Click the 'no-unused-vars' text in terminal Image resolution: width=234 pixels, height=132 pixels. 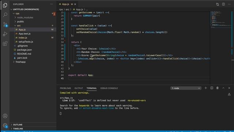pos(136,100)
